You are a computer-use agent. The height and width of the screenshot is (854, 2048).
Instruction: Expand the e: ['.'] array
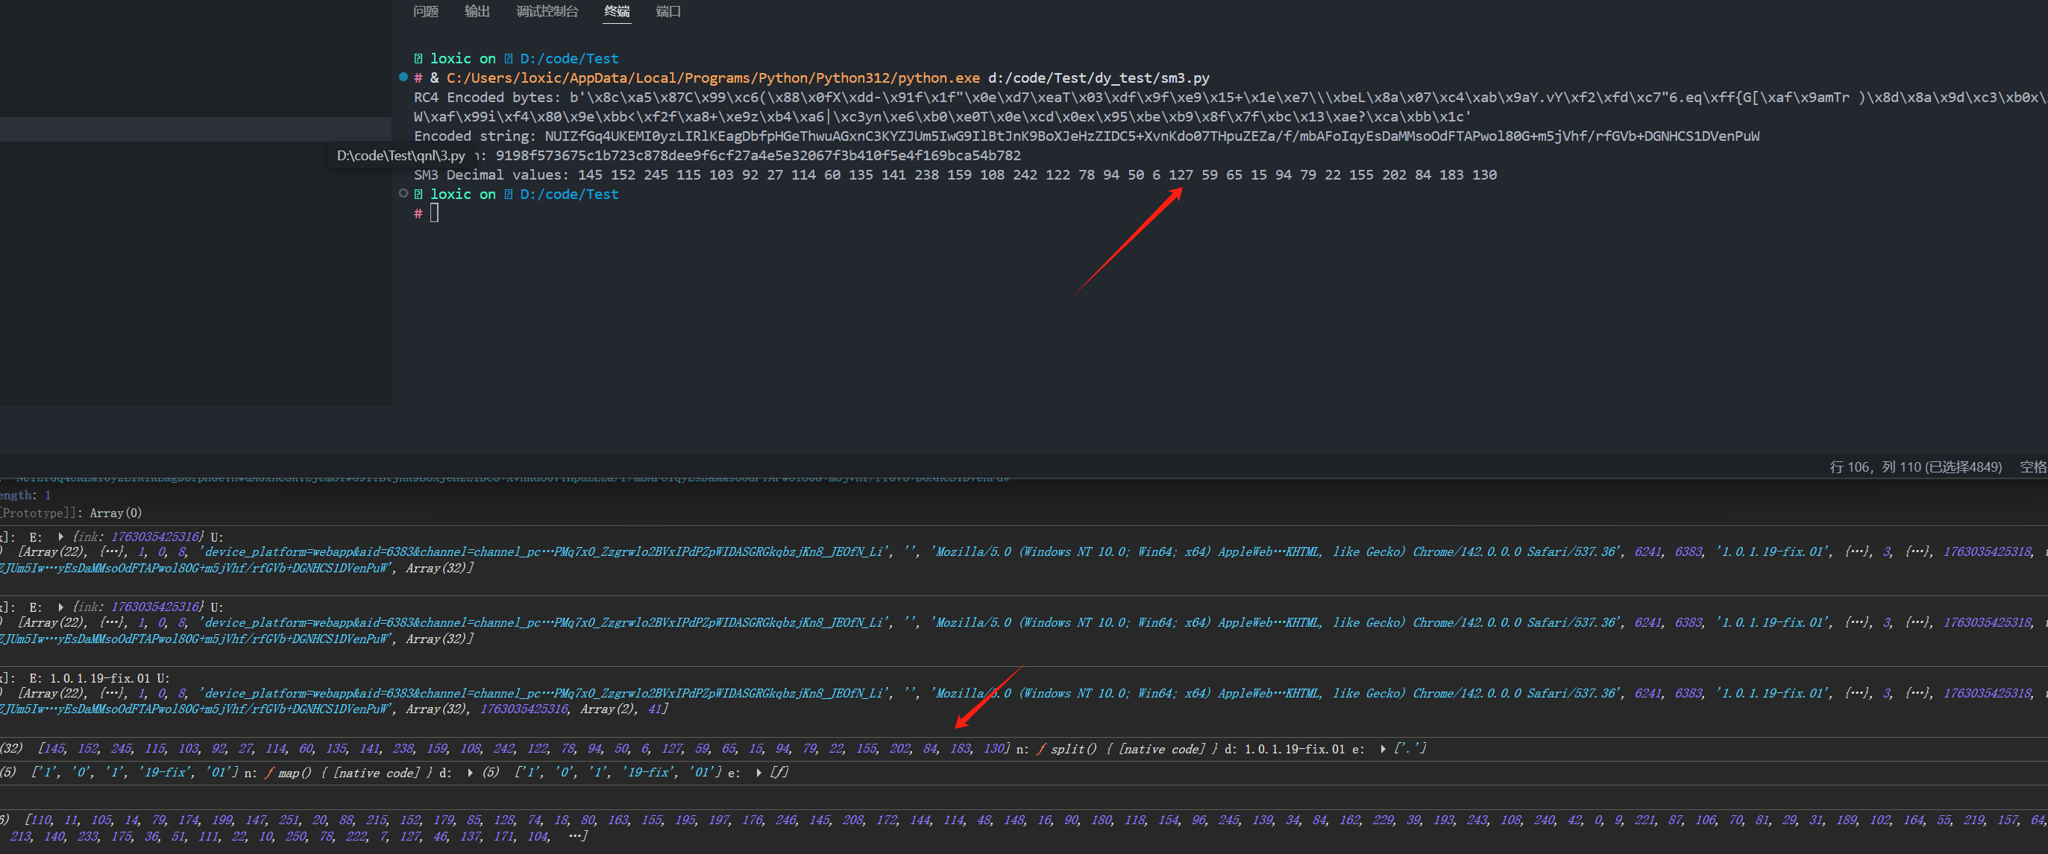tap(1383, 748)
